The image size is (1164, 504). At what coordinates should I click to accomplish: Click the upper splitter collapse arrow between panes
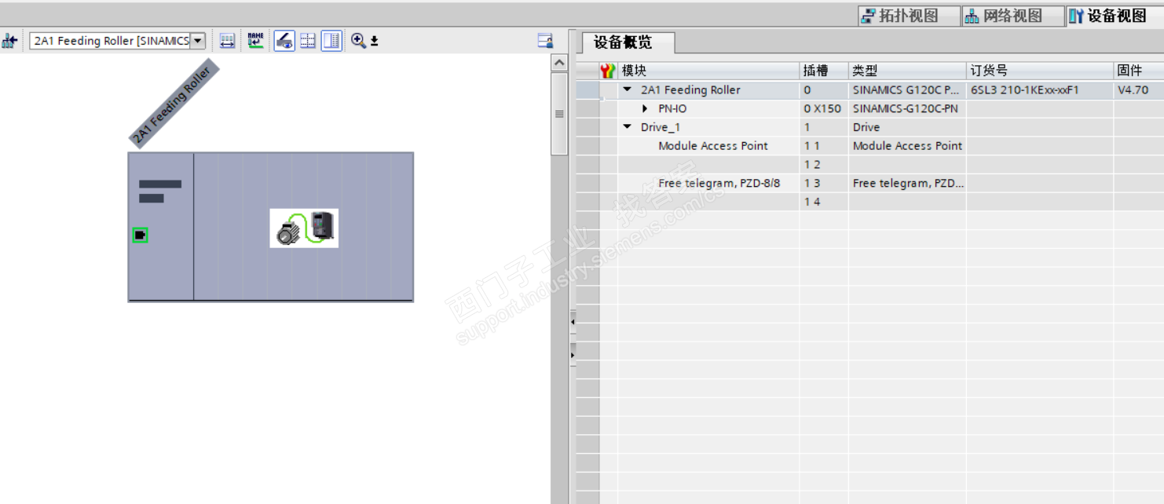(x=573, y=322)
